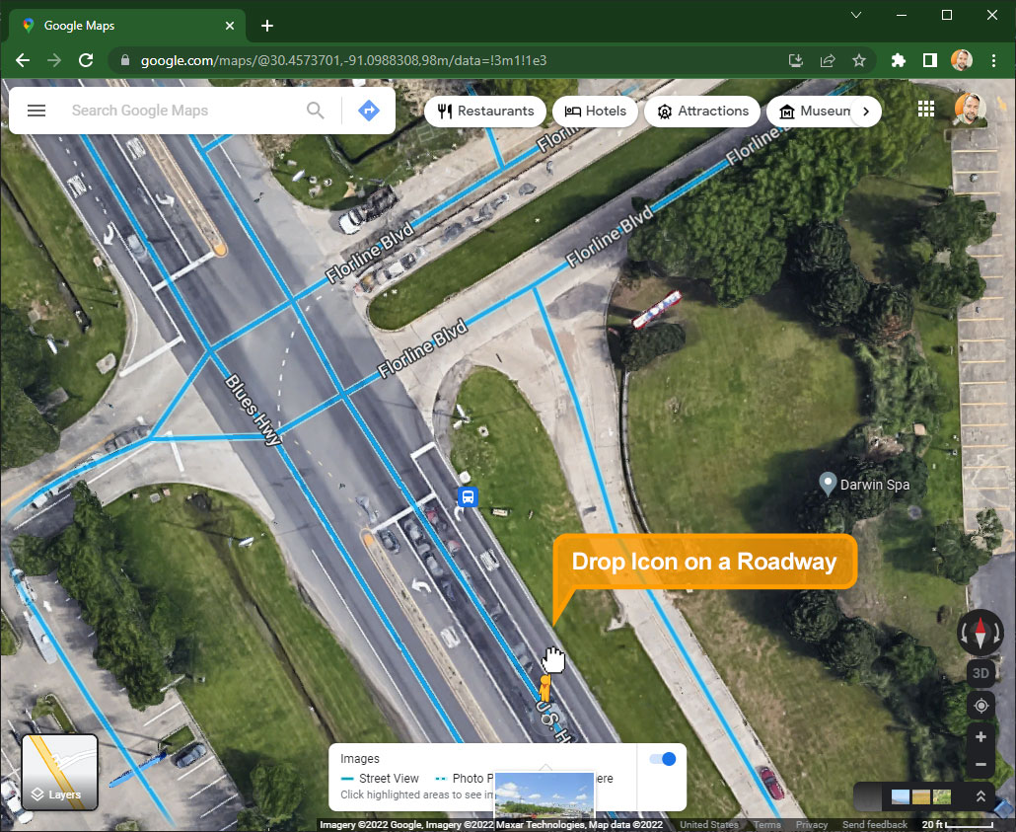
Task: Open the Privacy footer link
Action: click(x=811, y=824)
